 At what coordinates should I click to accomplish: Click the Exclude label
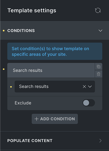23,103
